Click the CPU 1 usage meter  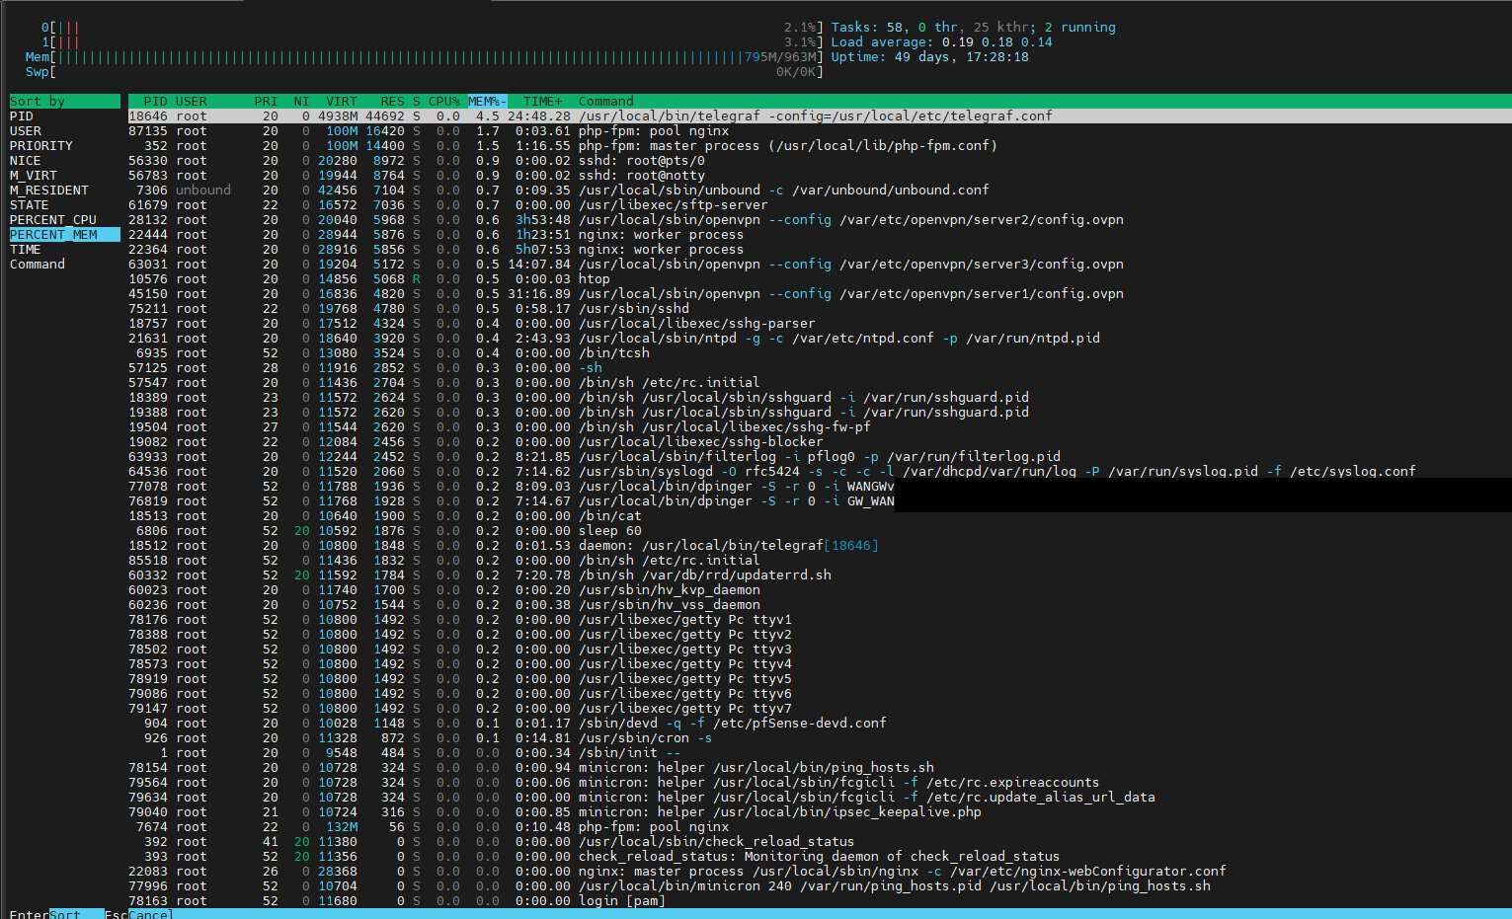(432, 42)
